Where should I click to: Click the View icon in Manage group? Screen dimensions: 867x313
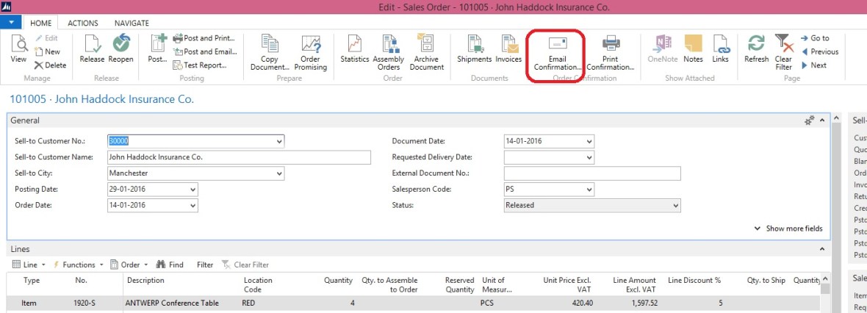(18, 49)
